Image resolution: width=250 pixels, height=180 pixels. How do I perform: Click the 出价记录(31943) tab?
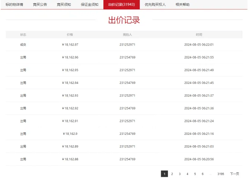121,5
